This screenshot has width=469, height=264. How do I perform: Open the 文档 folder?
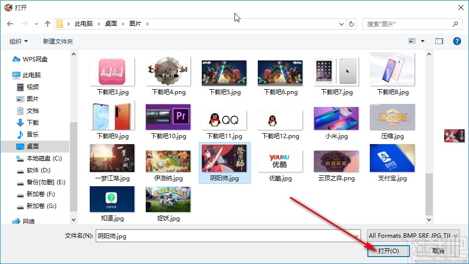[x=28, y=111]
